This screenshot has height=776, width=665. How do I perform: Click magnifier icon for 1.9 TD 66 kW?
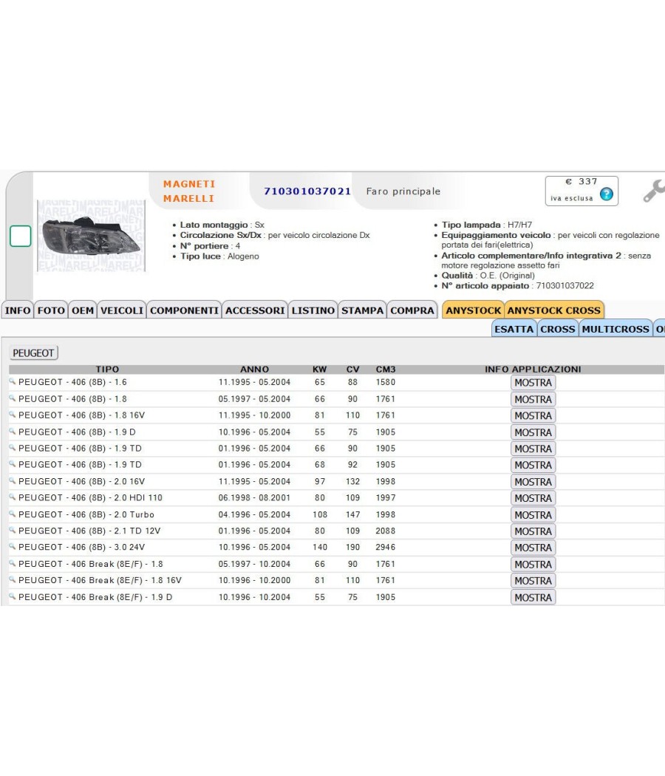(13, 448)
